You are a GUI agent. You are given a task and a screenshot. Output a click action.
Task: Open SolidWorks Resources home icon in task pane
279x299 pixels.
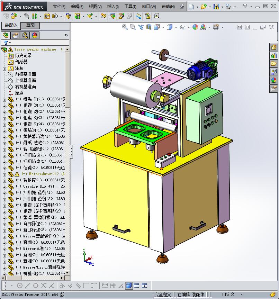(274, 47)
